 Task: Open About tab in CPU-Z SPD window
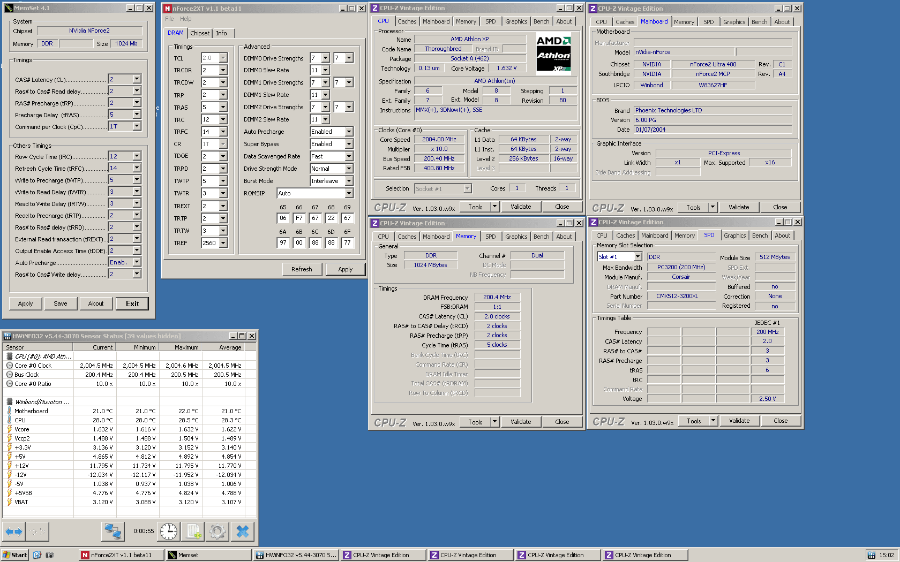(x=782, y=236)
